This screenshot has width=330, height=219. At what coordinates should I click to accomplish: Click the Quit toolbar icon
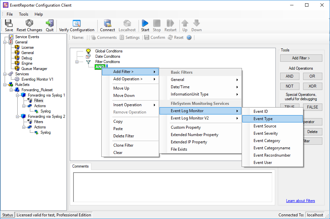point(50,23)
